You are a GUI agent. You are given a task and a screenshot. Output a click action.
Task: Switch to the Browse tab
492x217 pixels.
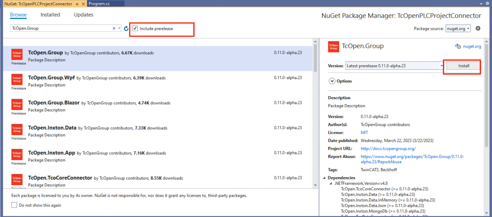(x=18, y=15)
